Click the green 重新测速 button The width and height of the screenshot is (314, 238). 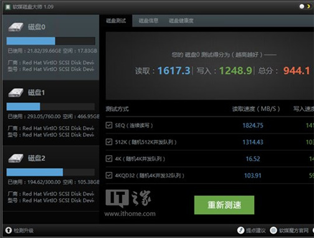point(224,205)
